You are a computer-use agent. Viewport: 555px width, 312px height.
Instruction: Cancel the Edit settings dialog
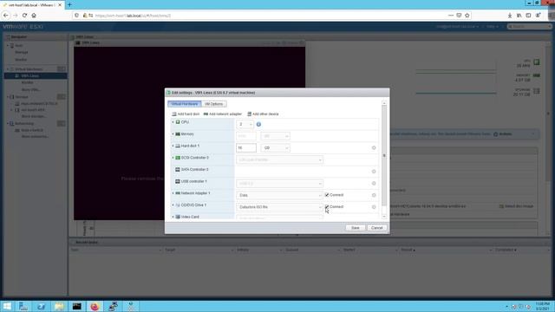click(x=376, y=228)
